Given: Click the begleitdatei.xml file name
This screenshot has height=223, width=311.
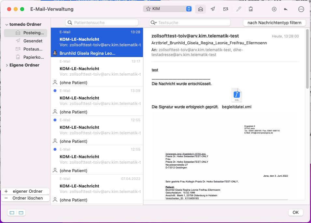Looking at the screenshot, I should coord(237,107).
